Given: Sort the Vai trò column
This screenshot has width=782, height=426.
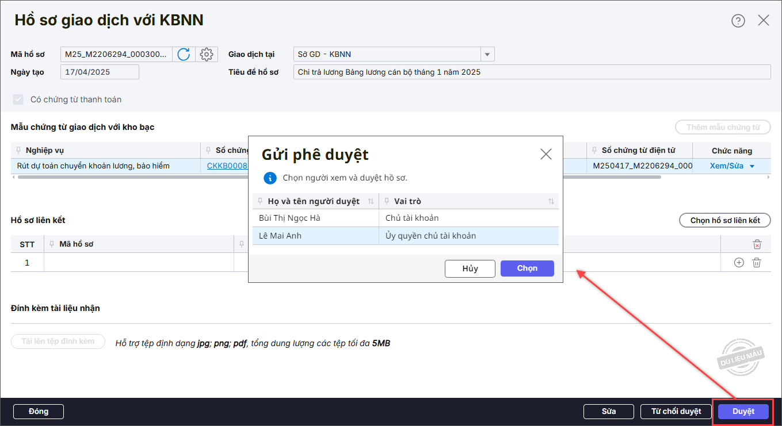Looking at the screenshot, I should coord(551,201).
